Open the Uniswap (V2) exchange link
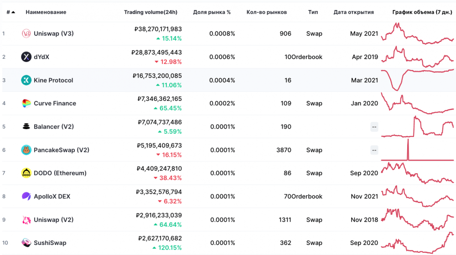Image resolution: width=456 pixels, height=255 pixels. pyautogui.click(x=53, y=220)
